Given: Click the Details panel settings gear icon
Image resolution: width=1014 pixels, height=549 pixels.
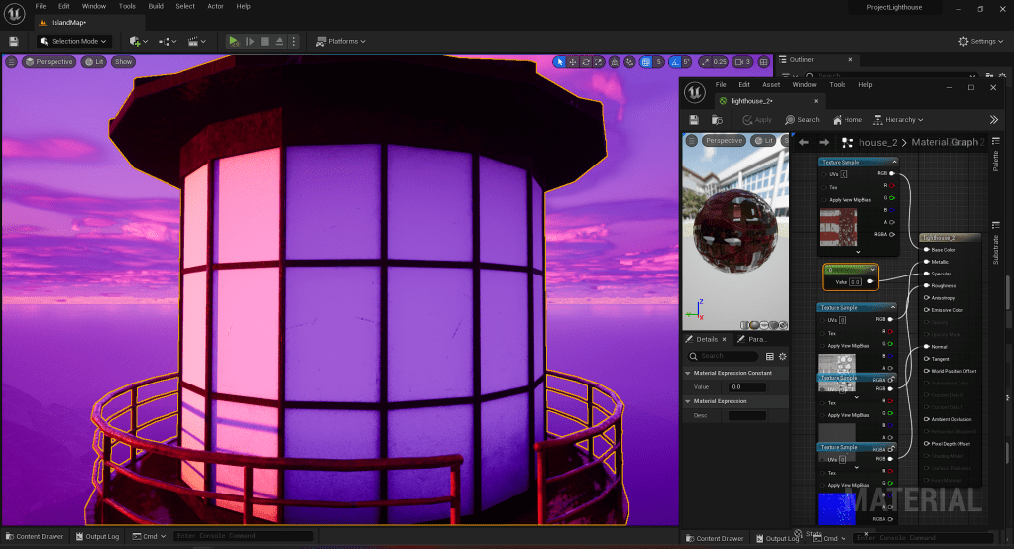Looking at the screenshot, I should 782,356.
